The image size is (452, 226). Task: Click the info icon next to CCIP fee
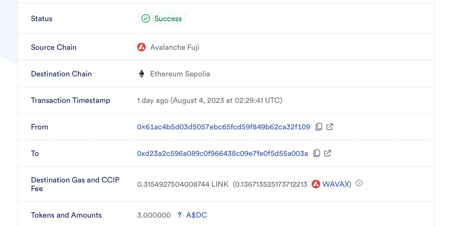pyautogui.click(x=359, y=183)
